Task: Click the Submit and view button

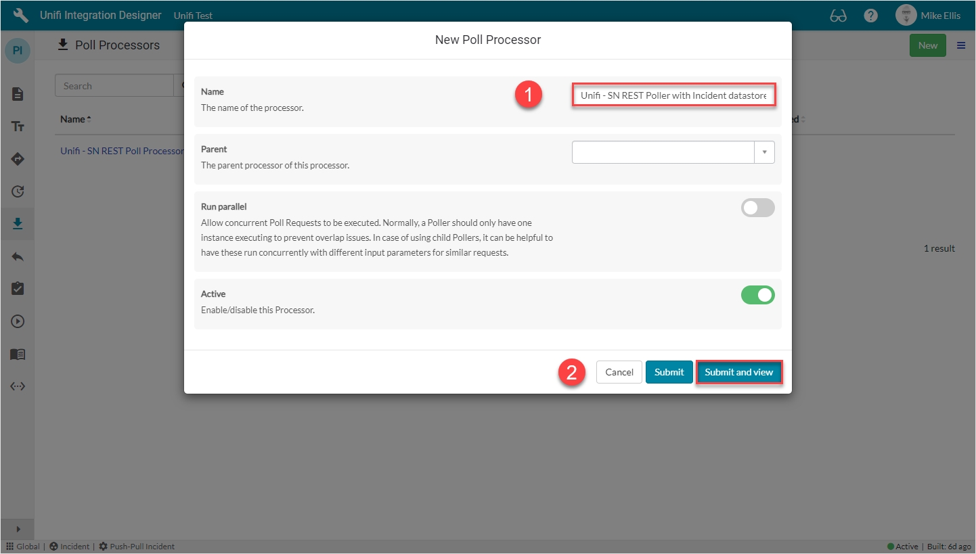Action: click(738, 372)
